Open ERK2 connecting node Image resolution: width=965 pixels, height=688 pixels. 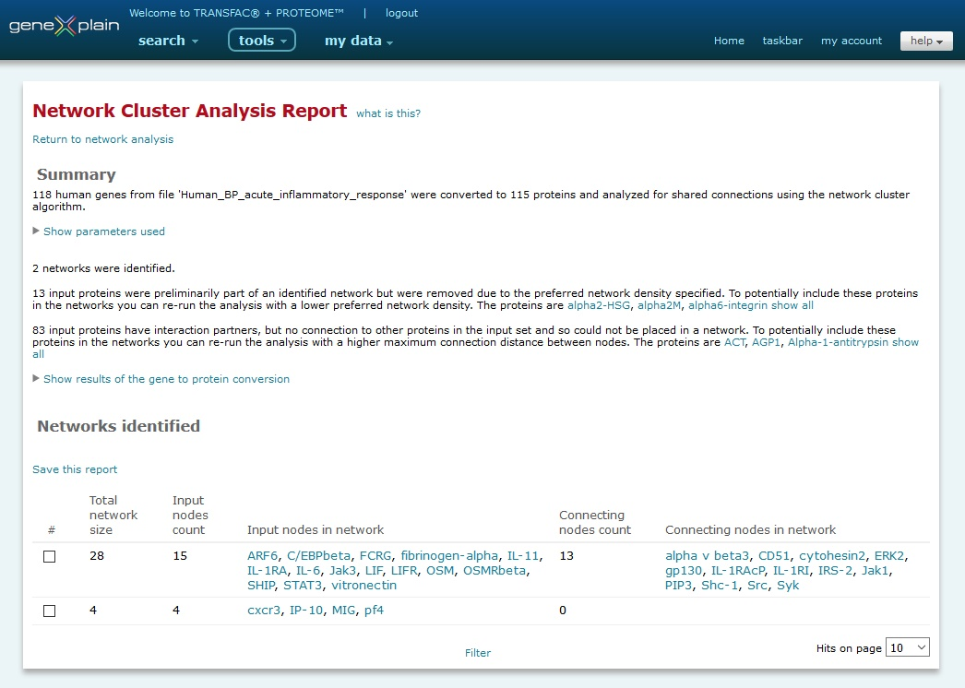tap(889, 556)
